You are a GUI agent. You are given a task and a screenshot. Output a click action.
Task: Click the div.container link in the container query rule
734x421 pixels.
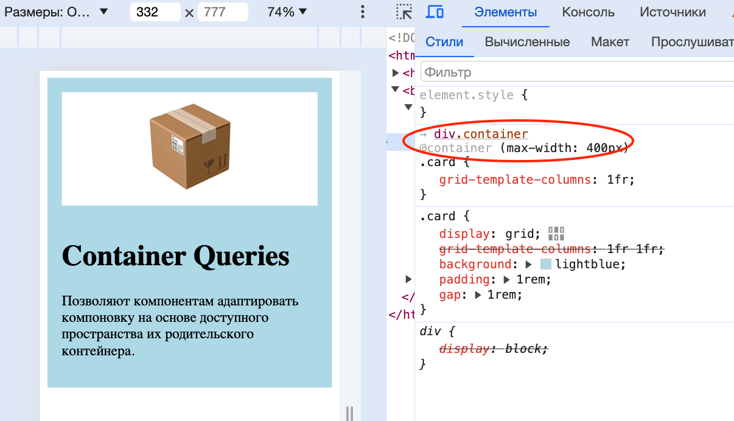click(480, 133)
